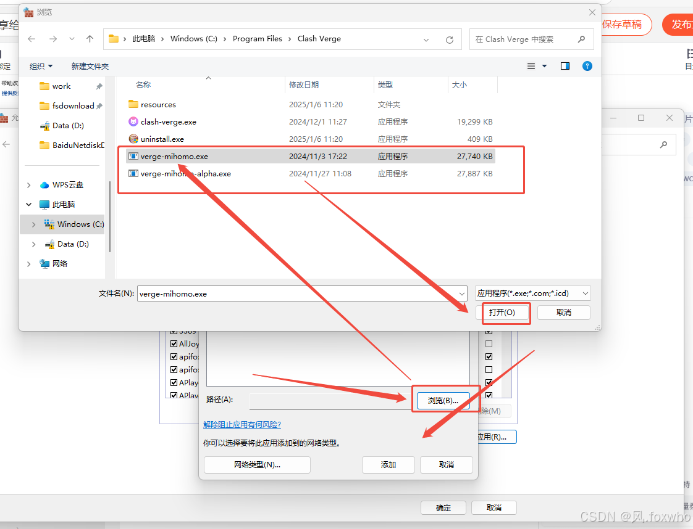Create a new folder with 新建文件夹
This screenshot has width=693, height=529.
pos(90,66)
